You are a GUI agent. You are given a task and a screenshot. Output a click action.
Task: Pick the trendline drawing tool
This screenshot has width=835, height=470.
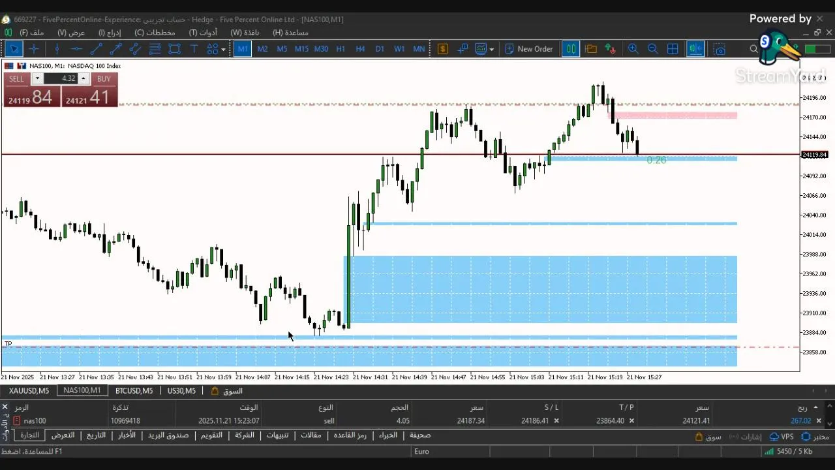[x=96, y=49]
